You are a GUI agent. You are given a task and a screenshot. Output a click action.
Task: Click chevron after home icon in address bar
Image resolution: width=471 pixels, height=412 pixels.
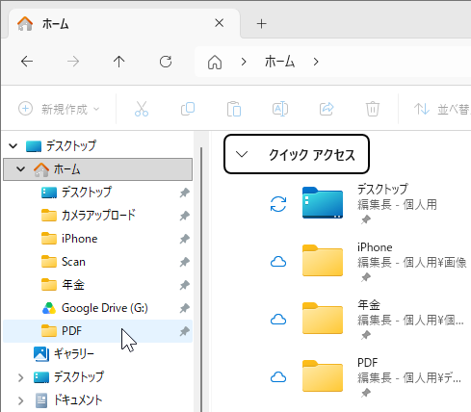pyautogui.click(x=244, y=62)
